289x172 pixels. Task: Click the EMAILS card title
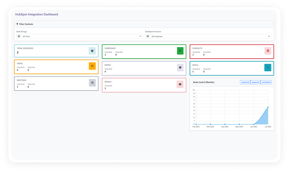(108, 82)
